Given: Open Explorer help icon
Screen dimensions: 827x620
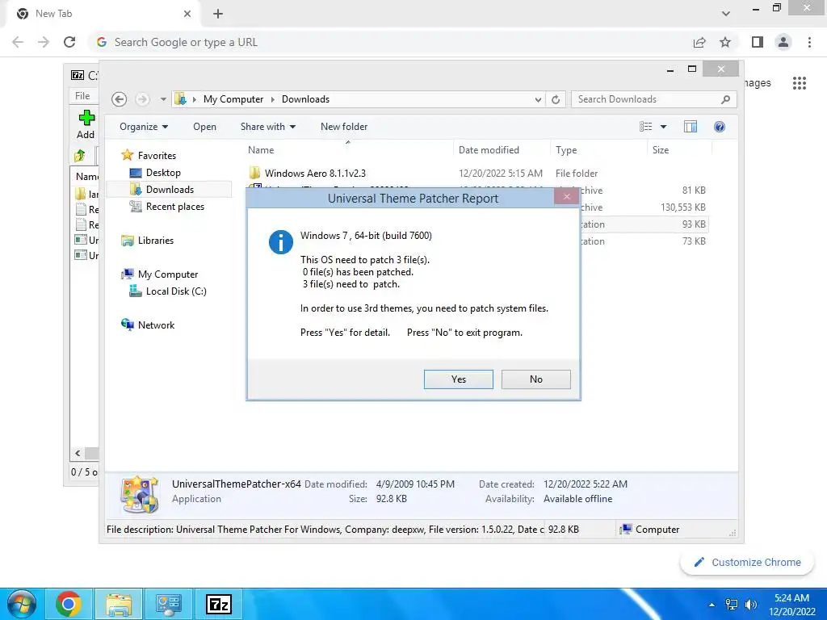Looking at the screenshot, I should [720, 127].
